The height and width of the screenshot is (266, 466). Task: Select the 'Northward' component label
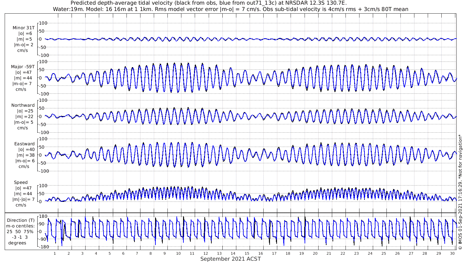(x=23, y=105)
